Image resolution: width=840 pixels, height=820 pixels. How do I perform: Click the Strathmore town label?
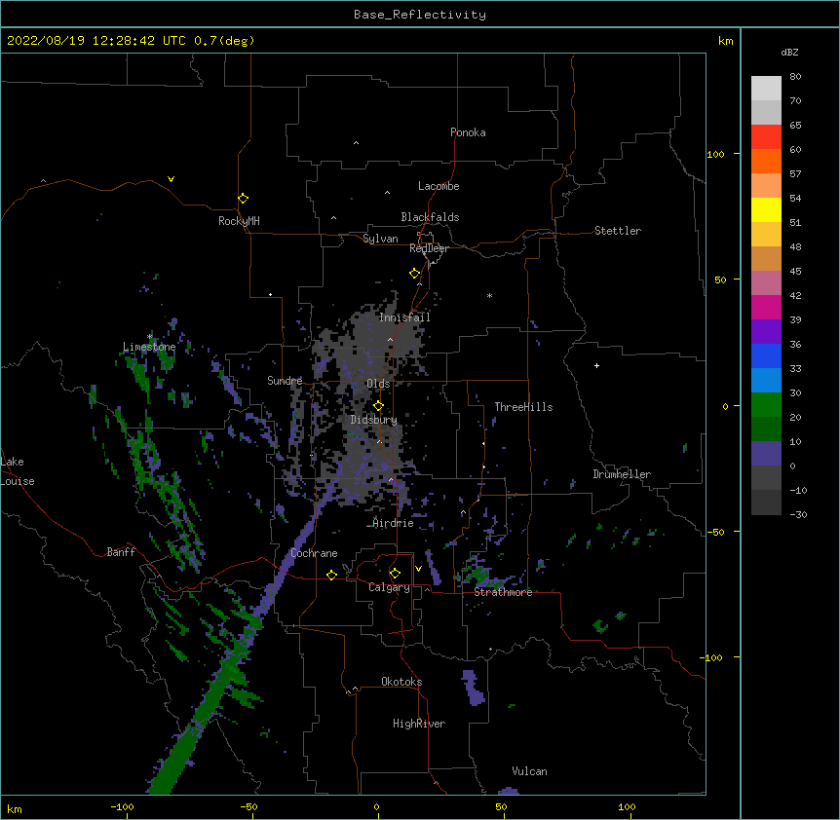click(x=503, y=592)
